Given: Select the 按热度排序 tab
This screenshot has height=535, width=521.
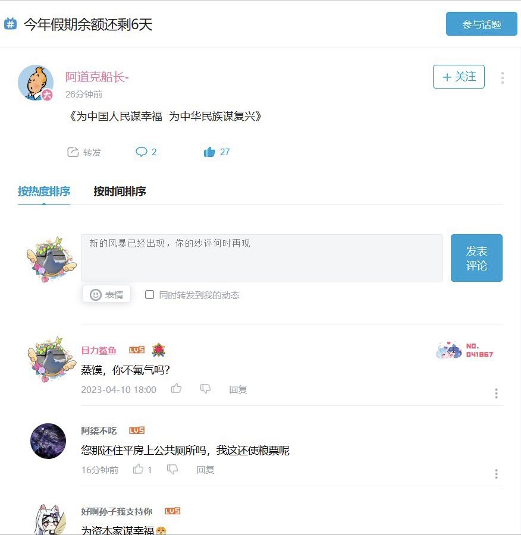Looking at the screenshot, I should coord(44,191).
